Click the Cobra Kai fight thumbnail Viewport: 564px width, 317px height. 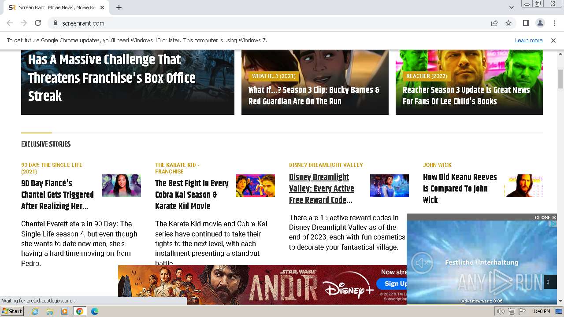[x=256, y=186]
